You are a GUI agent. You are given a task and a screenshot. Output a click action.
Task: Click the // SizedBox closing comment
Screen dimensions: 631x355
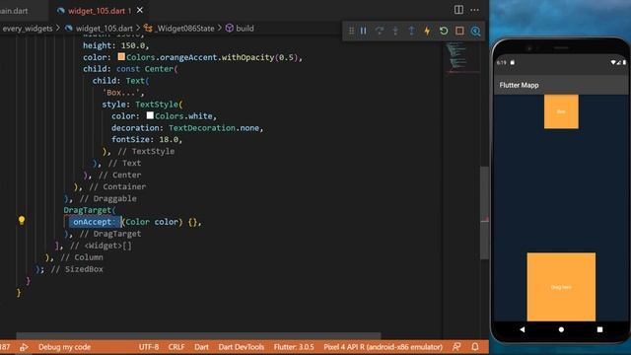pyautogui.click(x=77, y=269)
